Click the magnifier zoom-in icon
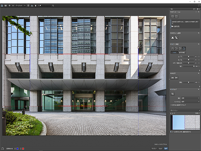 tap(53, 5)
